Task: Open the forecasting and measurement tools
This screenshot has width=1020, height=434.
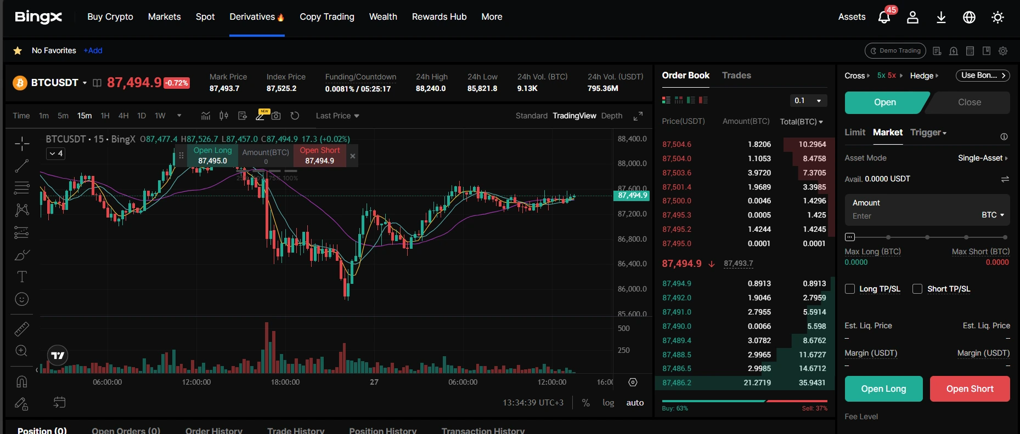Action: (22, 232)
